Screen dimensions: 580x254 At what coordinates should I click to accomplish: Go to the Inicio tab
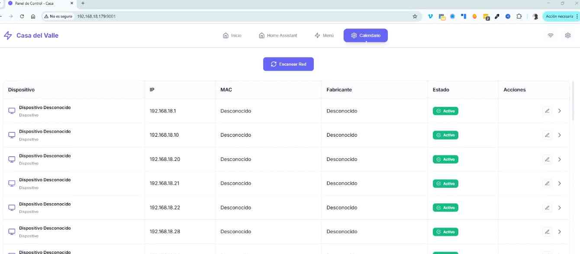pyautogui.click(x=232, y=35)
